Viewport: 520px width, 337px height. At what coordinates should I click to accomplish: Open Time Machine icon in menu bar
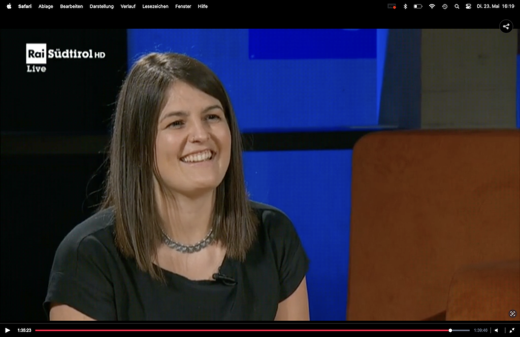[445, 6]
